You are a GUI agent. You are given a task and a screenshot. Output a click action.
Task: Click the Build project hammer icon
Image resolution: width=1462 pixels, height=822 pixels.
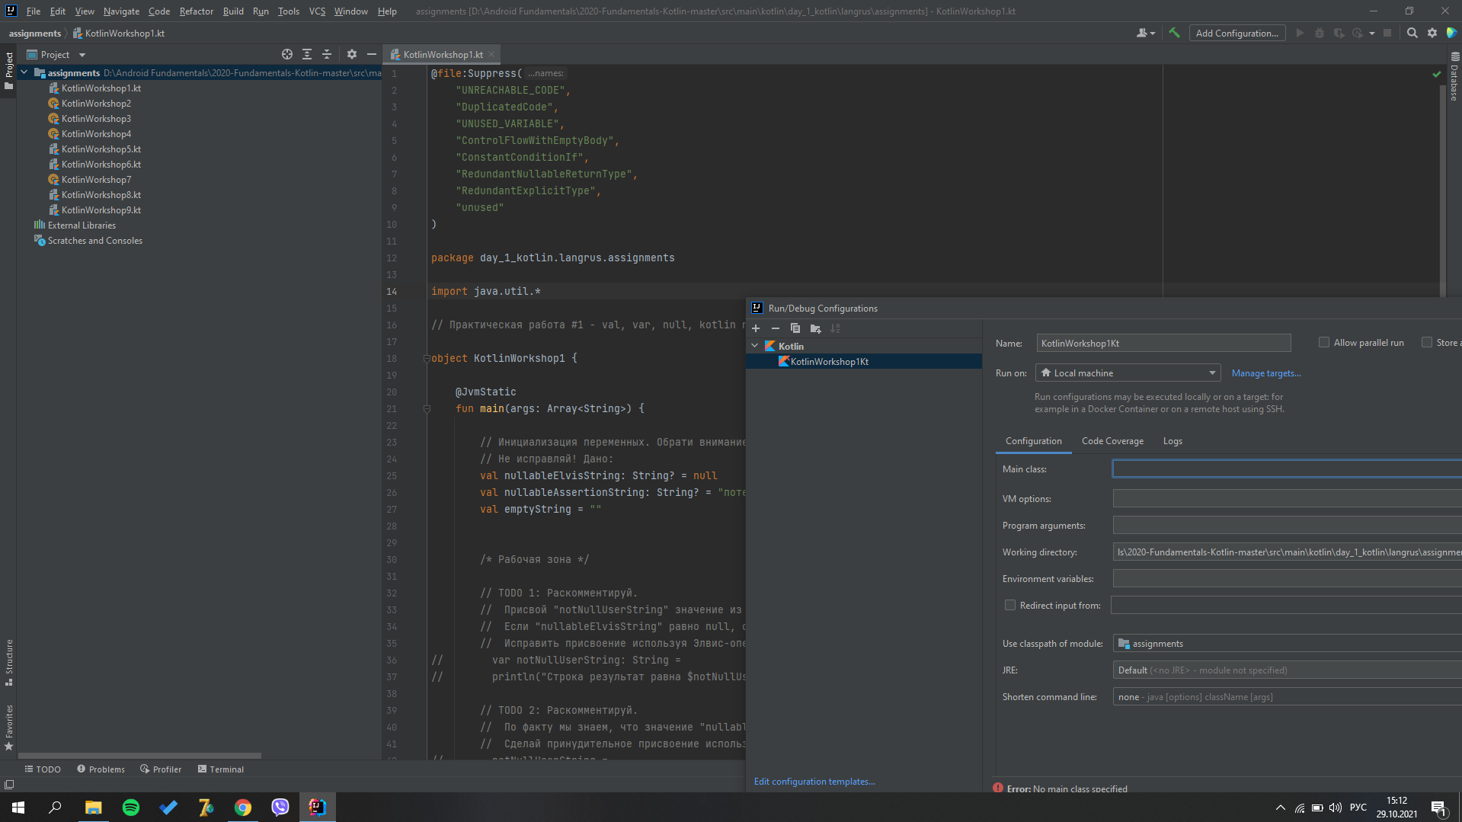(1174, 33)
